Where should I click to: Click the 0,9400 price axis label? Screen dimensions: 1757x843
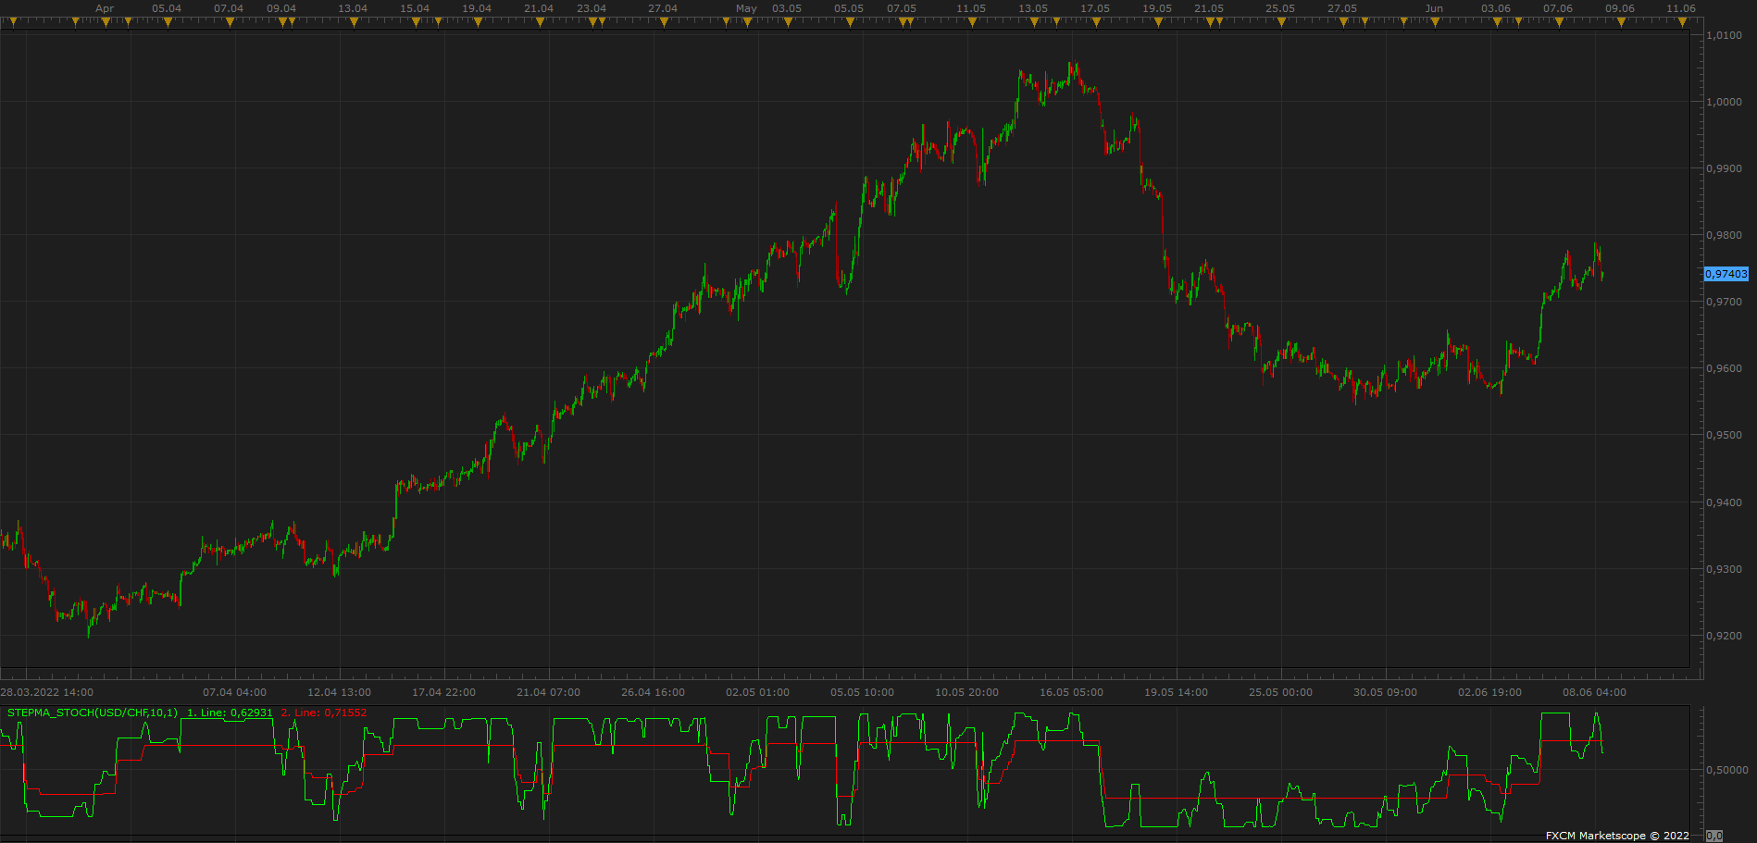coord(1724,502)
